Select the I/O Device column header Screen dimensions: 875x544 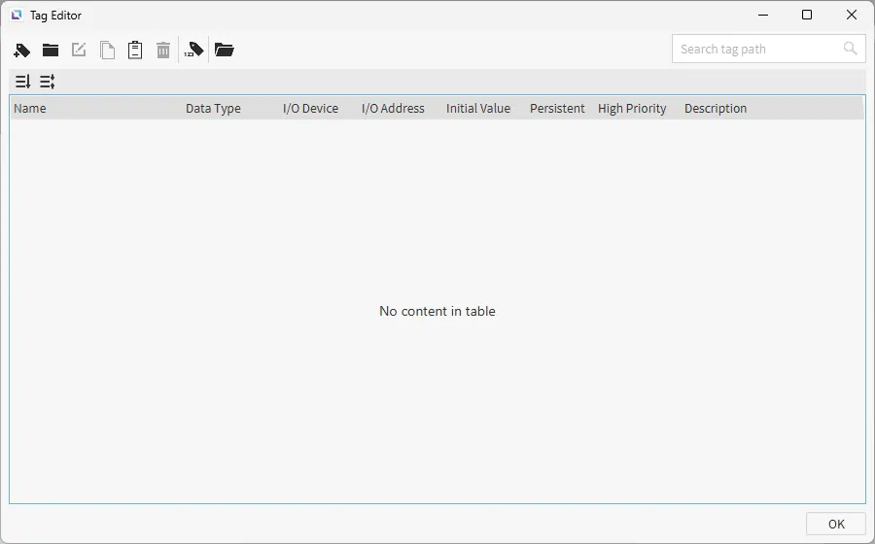pos(310,109)
